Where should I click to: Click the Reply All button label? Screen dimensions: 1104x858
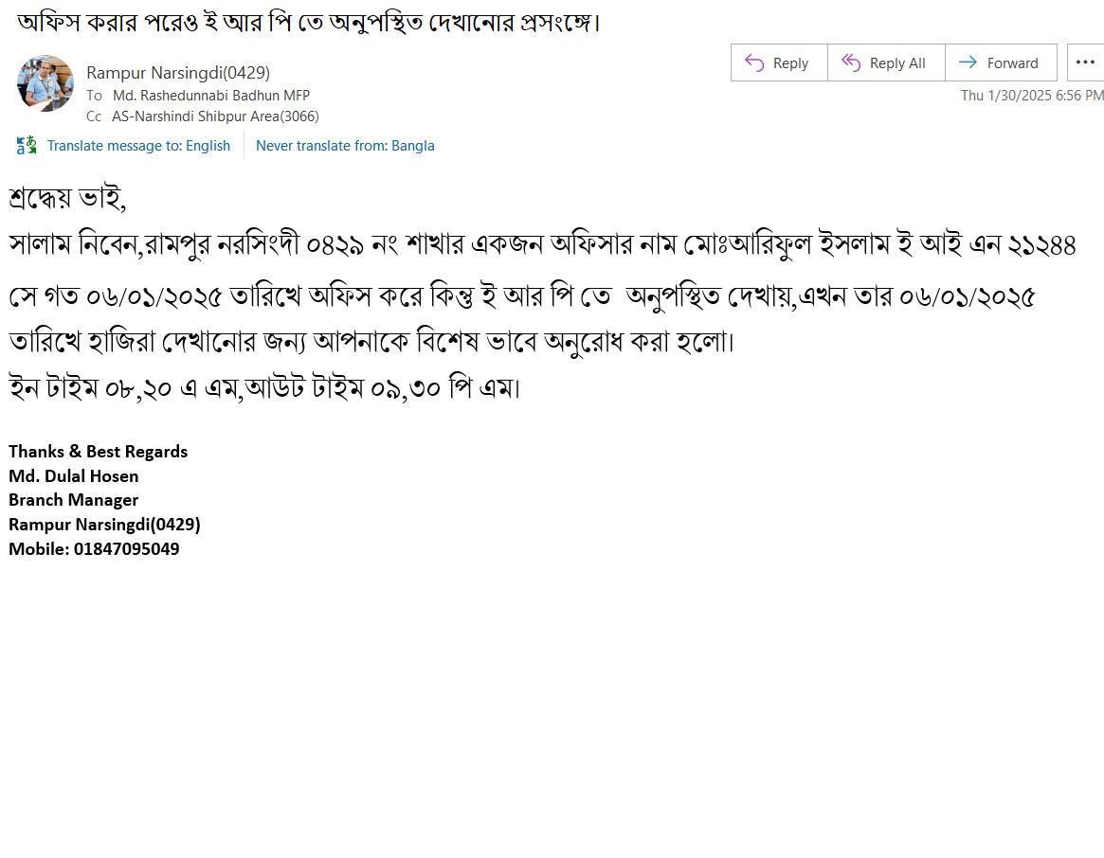[897, 63]
